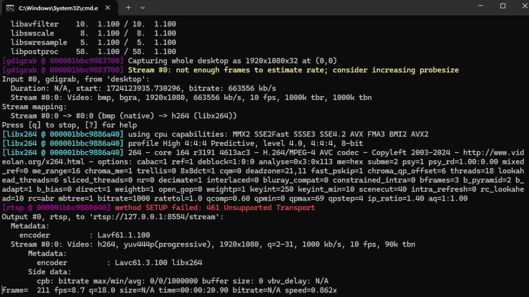Click the 'Stream mapping:' heading text

[34, 107]
